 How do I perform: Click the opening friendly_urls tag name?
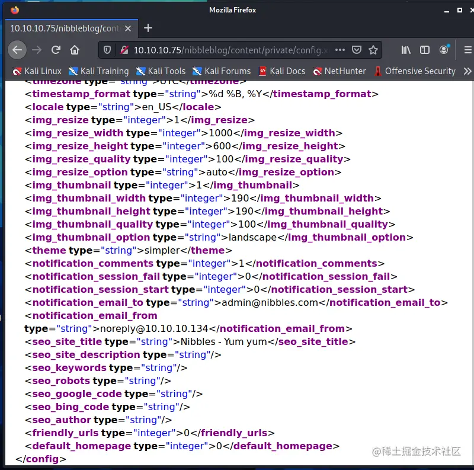pyautogui.click(x=65, y=433)
